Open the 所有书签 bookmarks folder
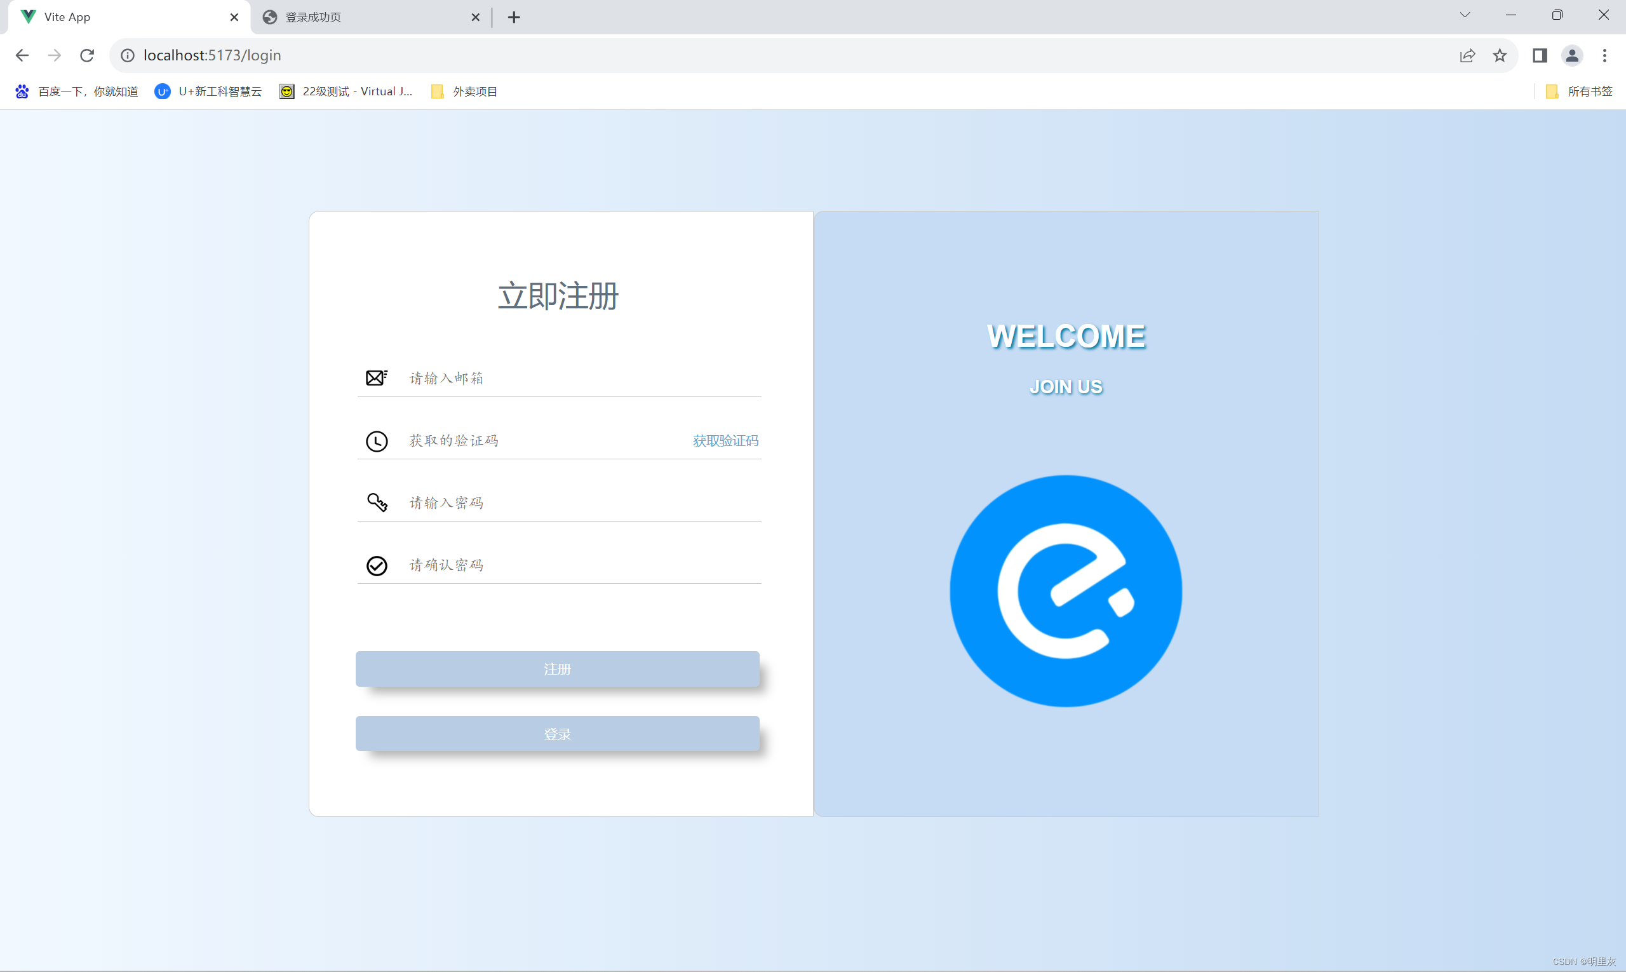The height and width of the screenshot is (972, 1626). (x=1579, y=91)
